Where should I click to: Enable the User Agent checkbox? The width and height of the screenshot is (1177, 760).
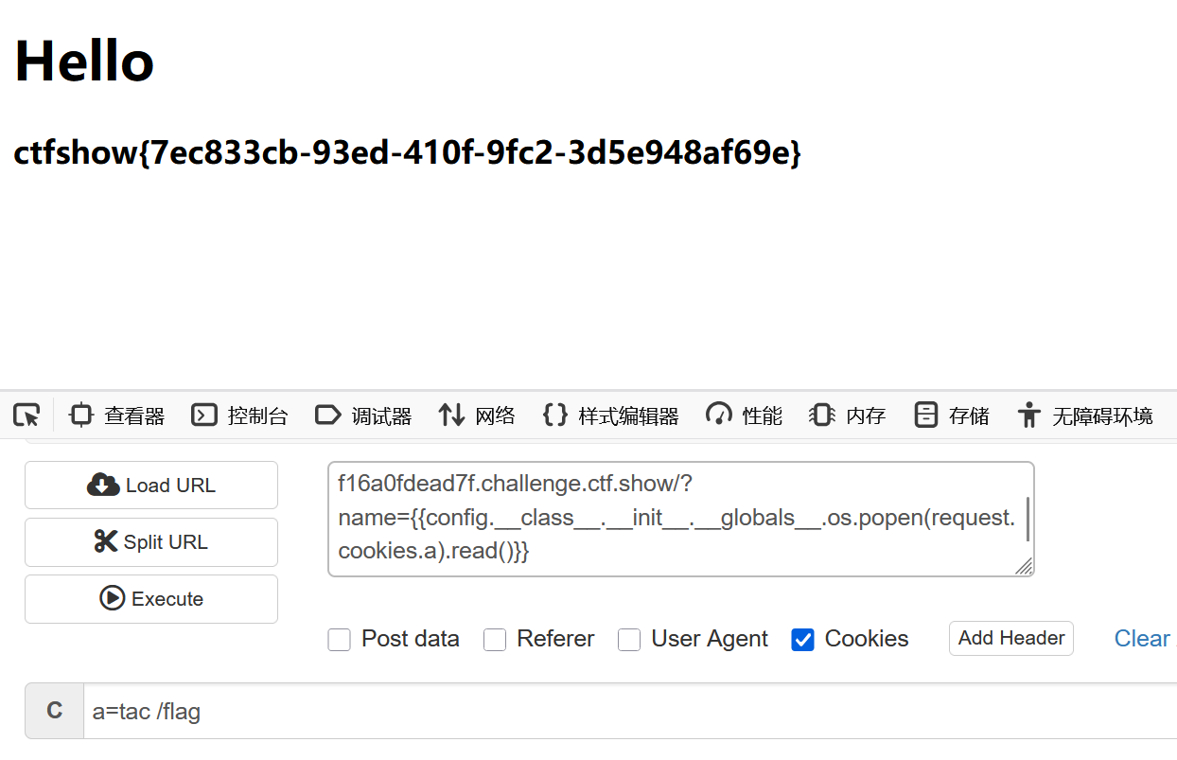click(x=629, y=640)
